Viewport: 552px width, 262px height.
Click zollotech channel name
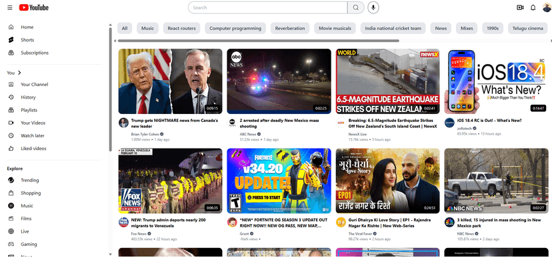coord(465,129)
